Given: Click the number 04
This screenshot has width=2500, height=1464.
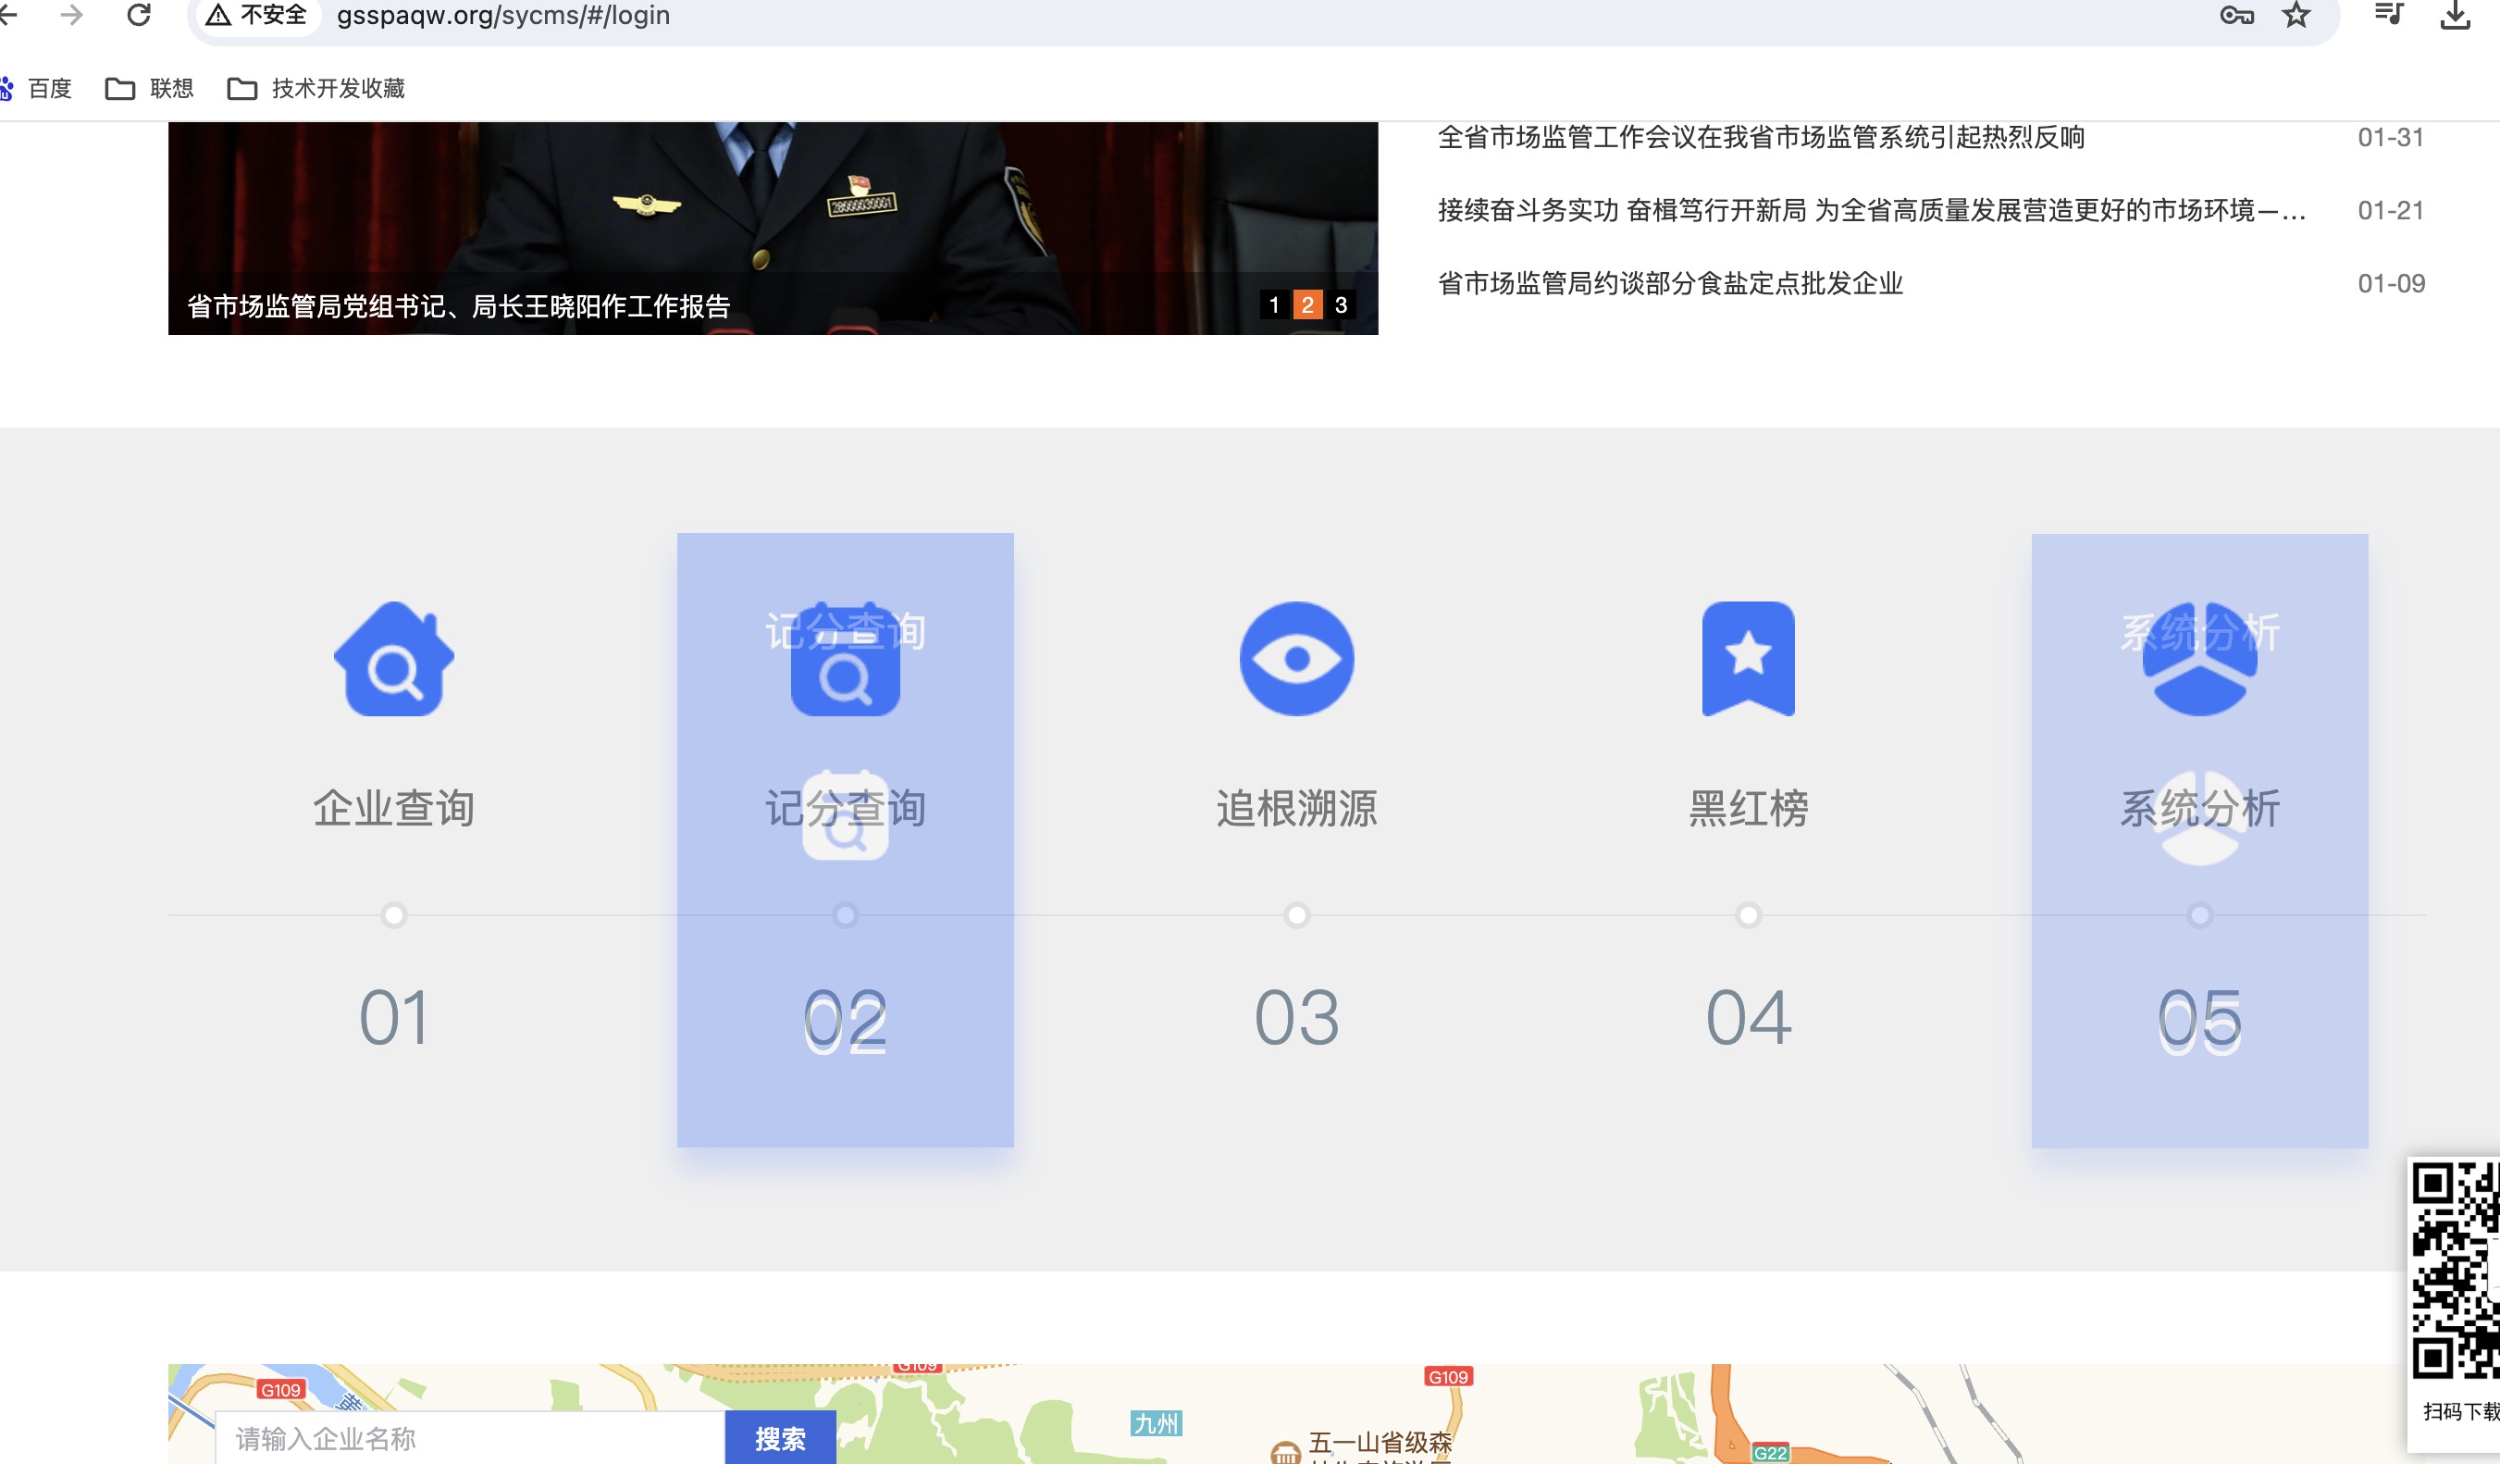Looking at the screenshot, I should (1748, 1018).
